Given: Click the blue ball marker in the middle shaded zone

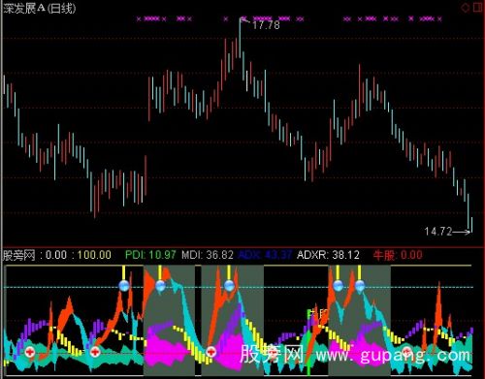Looking at the screenshot, I should click(x=229, y=286).
